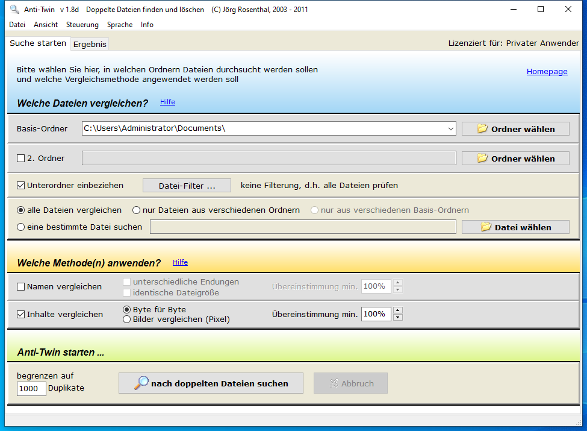
Task: Open the Datei-Filter dialog
Action: (187, 186)
